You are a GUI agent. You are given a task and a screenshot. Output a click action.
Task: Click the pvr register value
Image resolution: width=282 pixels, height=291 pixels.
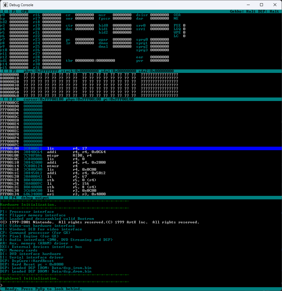click(x=159, y=61)
